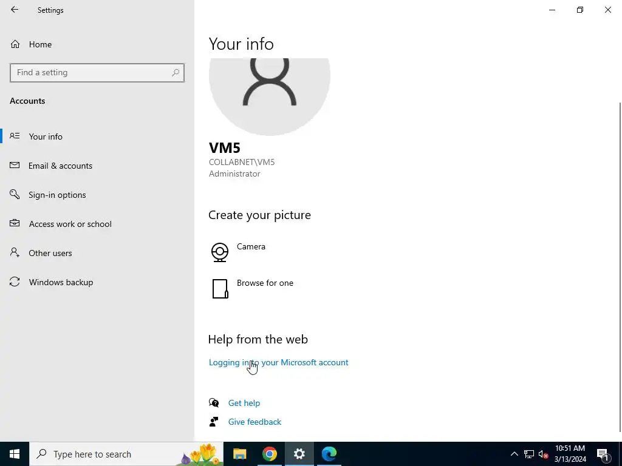This screenshot has width=622, height=466.
Task: Click the Camera webcam icon
Action: click(220, 252)
